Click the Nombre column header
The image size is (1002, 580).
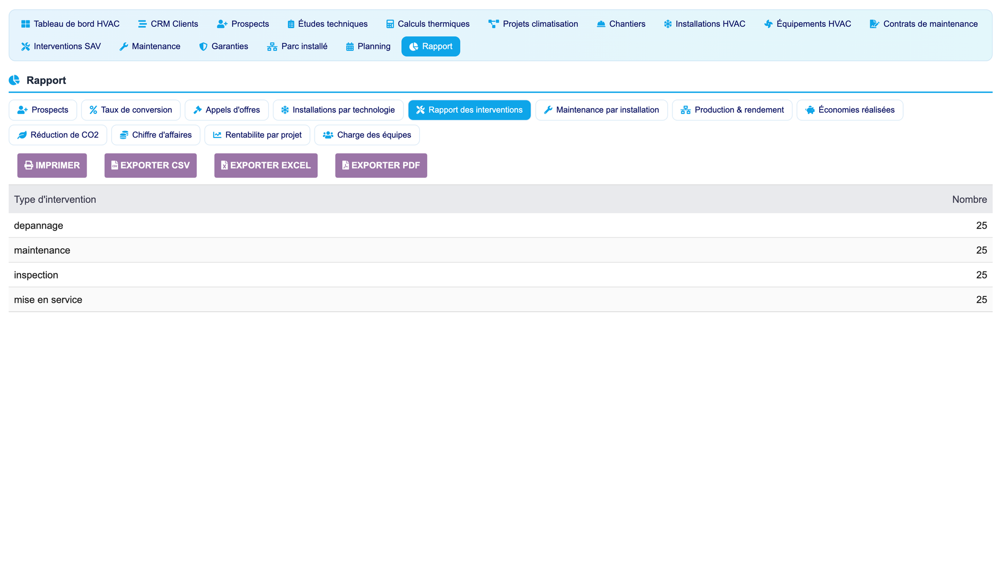point(969,200)
